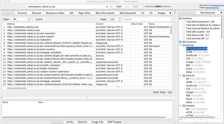This screenshot has width=224, height=124.
Task: Click the Total URI Encountered document icon
Action: [184, 22]
